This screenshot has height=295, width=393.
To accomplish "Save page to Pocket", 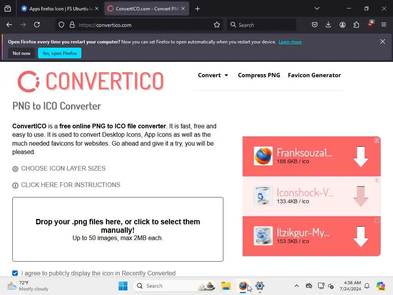I will [315, 25].
